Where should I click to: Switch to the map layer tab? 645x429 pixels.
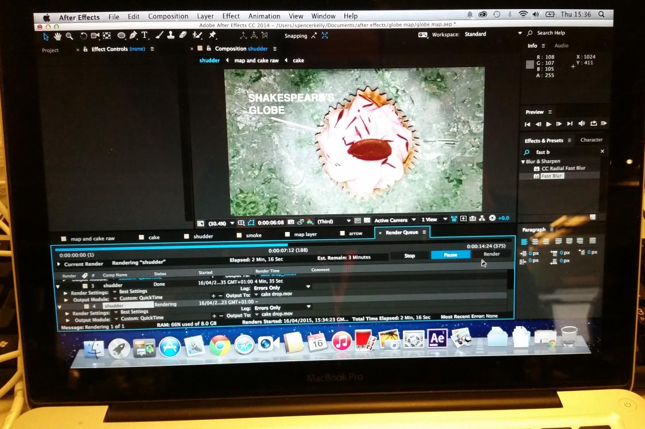pyautogui.click(x=305, y=234)
